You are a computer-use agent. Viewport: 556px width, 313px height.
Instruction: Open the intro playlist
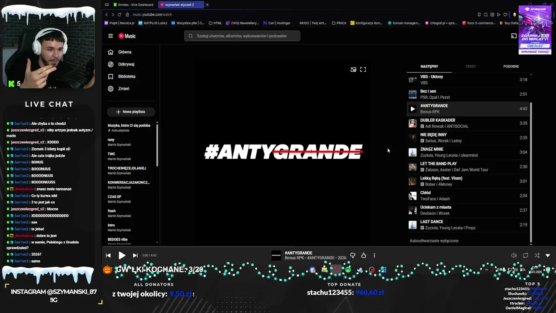(130, 228)
